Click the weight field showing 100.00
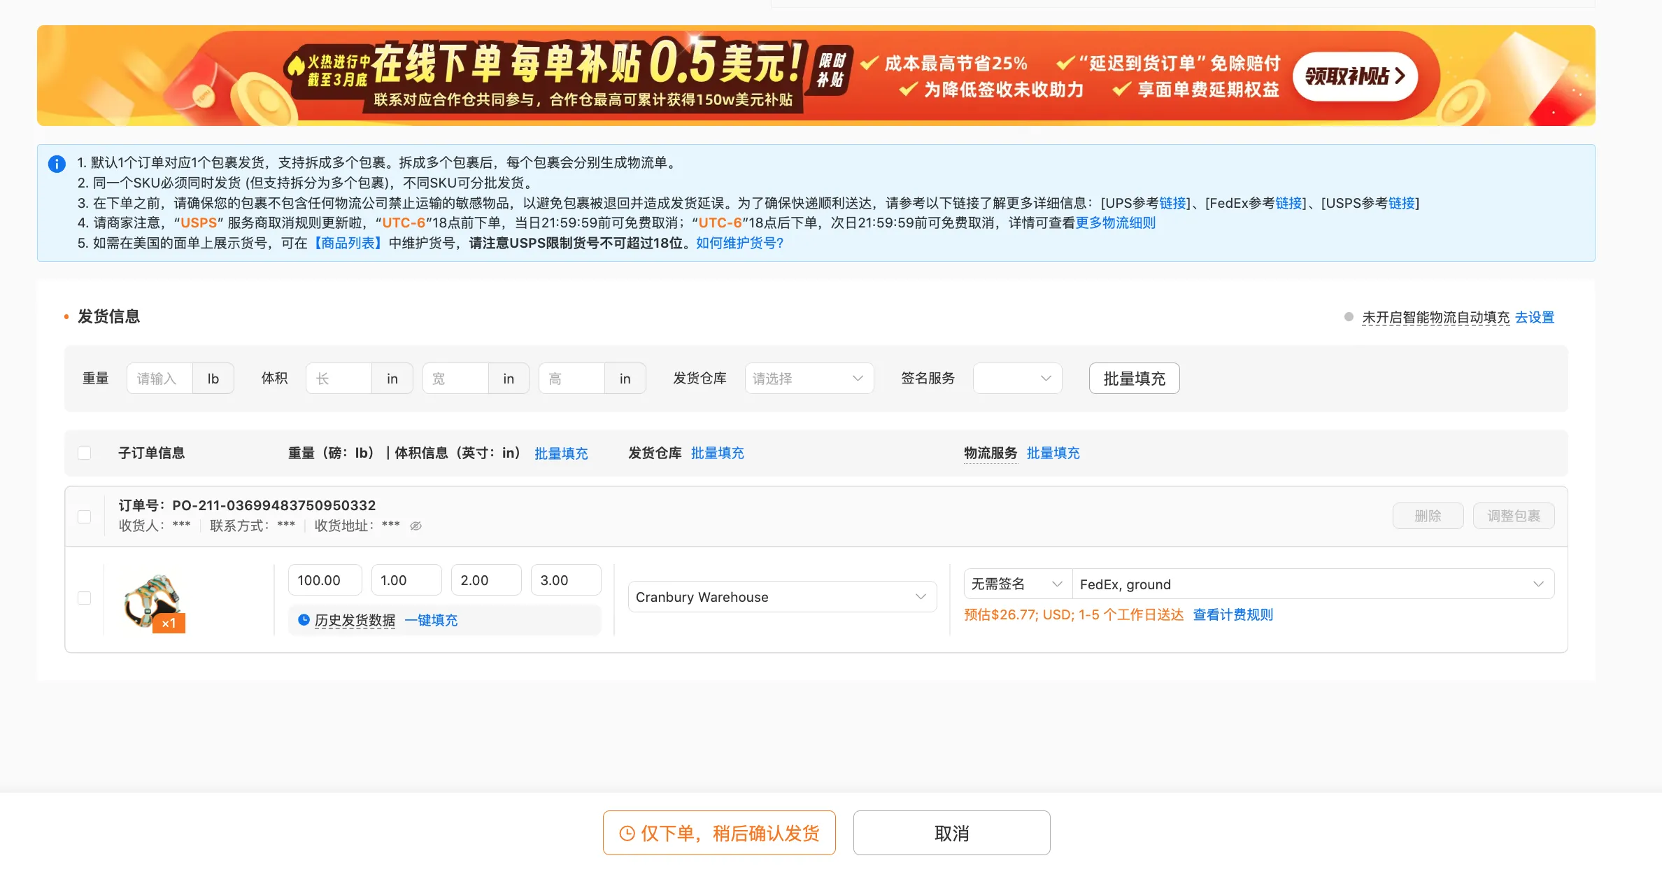 pos(324,580)
